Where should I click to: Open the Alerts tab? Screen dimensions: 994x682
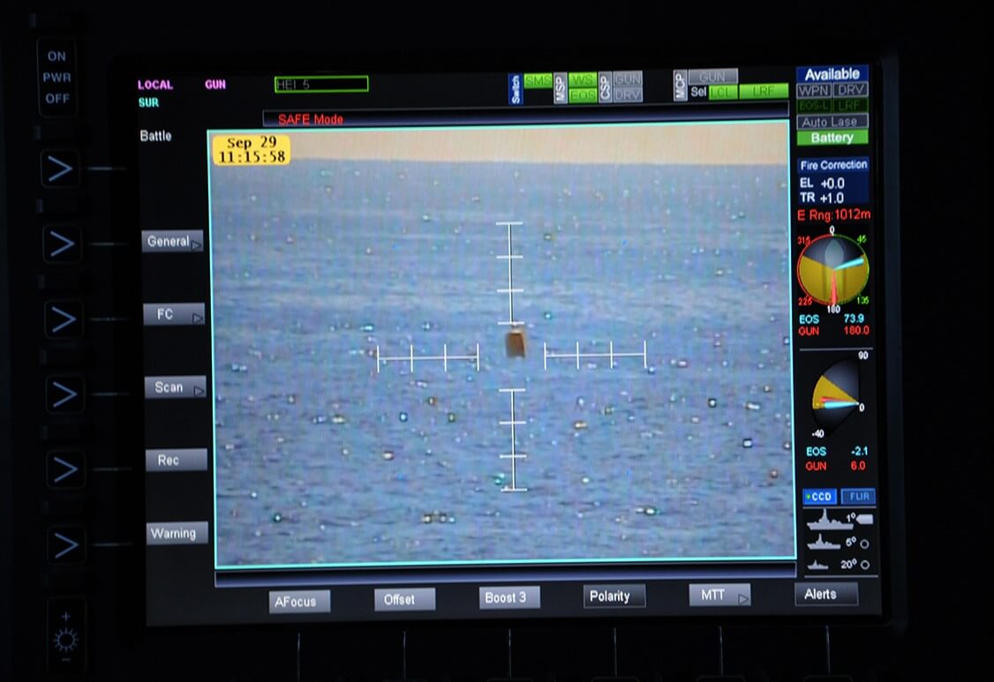click(x=825, y=595)
